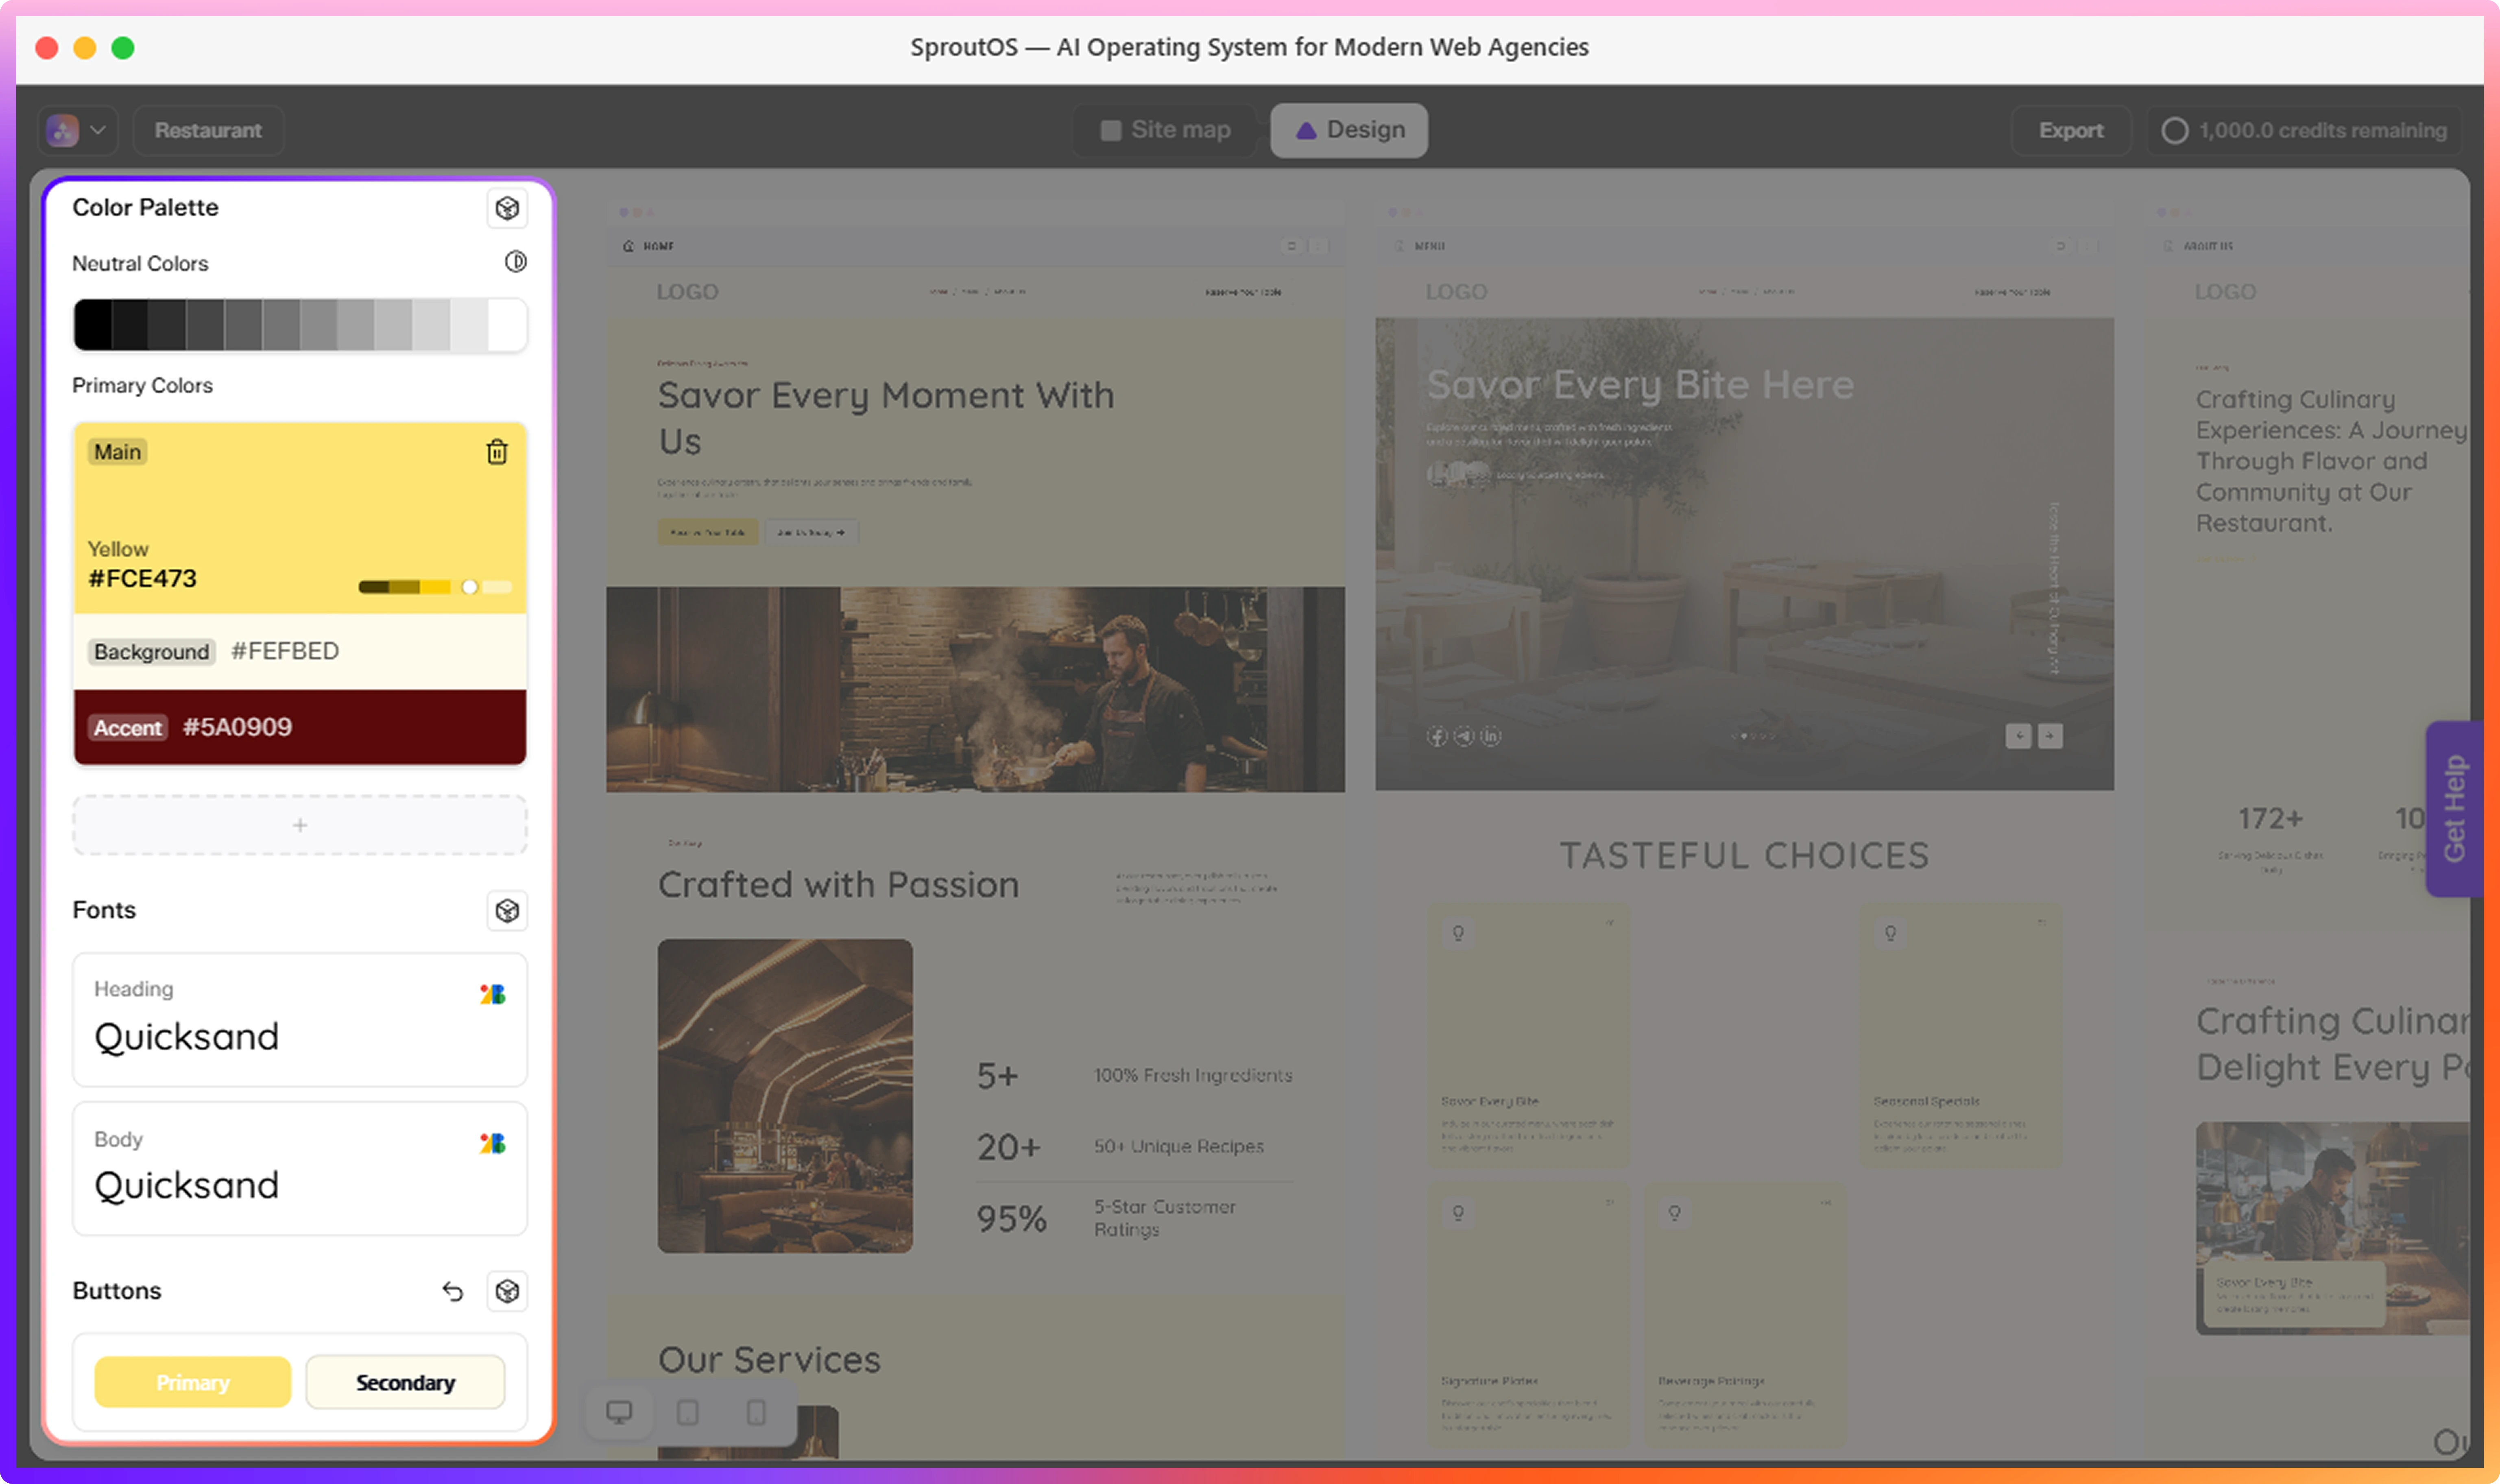Image resolution: width=2500 pixels, height=1484 pixels.
Task: Select the white swatch in Neutral Colors
Action: [507, 325]
